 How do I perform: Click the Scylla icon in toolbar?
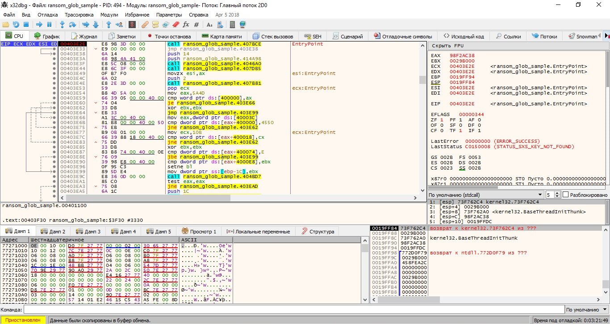coord(132,25)
